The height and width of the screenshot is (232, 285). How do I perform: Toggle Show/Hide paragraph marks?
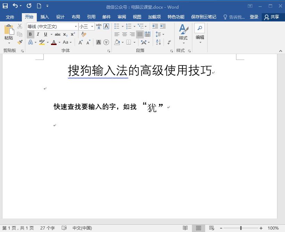[169, 43]
